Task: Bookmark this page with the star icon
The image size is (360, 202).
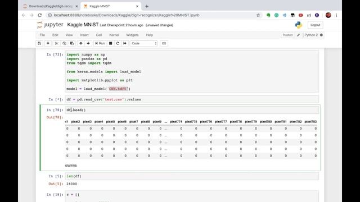Action: [x=258, y=15]
